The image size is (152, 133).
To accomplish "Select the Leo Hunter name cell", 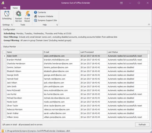I will click(24, 94).
